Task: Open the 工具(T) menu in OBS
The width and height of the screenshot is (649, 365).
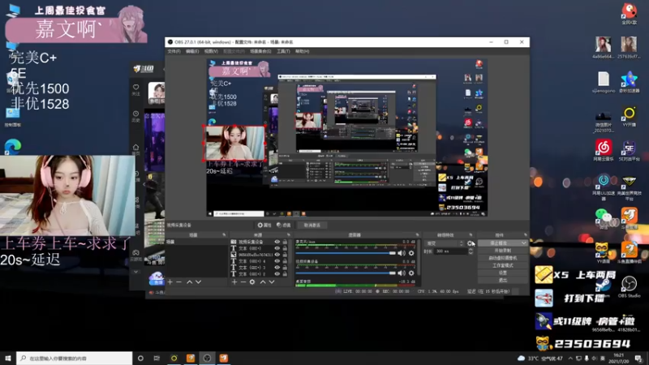Action: tap(283, 51)
